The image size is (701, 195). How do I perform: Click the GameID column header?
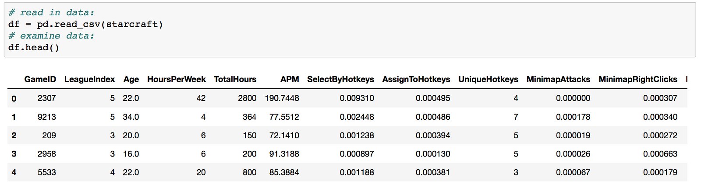pyautogui.click(x=40, y=79)
